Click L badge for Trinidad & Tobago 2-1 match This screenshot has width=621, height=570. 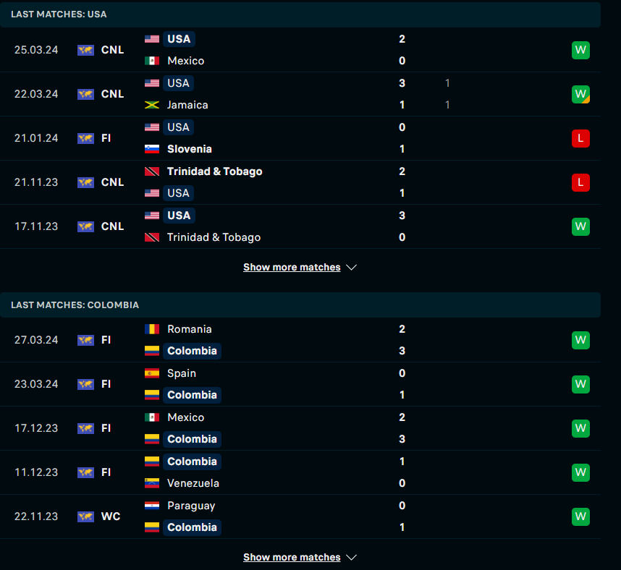[x=580, y=182]
